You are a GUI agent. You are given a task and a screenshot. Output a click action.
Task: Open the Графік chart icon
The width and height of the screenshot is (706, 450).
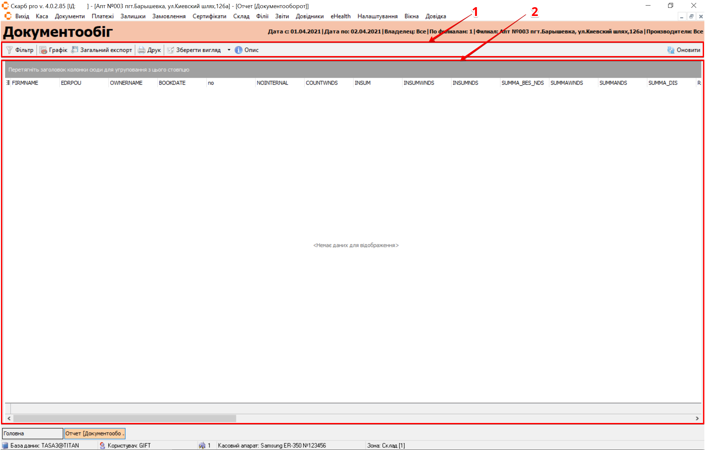click(43, 50)
